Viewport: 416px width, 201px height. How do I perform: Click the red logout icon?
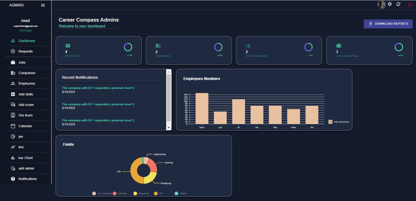point(410,5)
